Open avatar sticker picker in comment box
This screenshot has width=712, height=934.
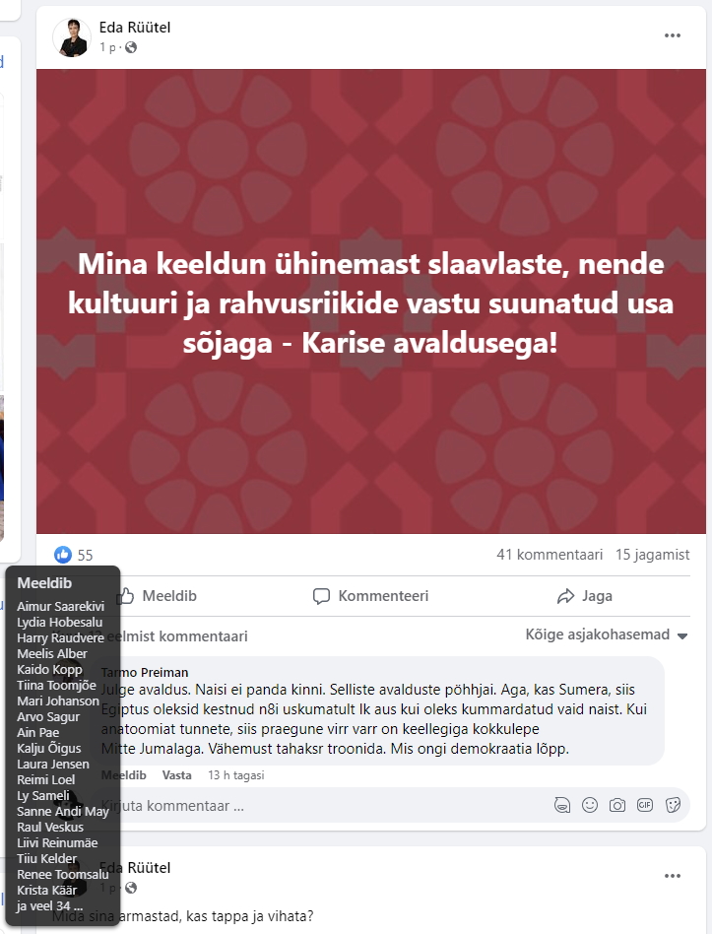pyautogui.click(x=562, y=805)
